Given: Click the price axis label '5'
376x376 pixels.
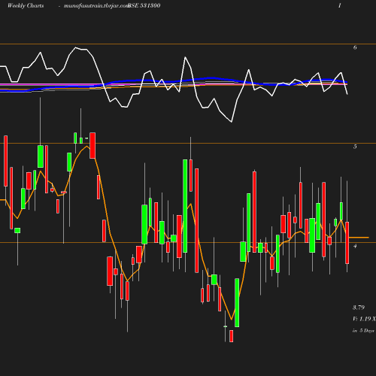Looking at the screenshot, I should (x=355, y=147).
